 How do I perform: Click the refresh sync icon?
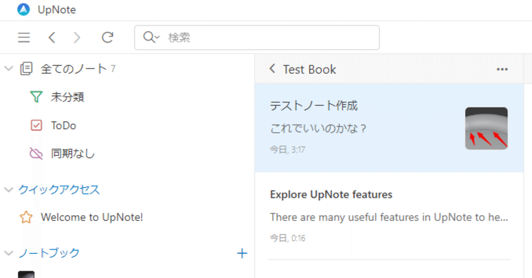click(x=107, y=37)
